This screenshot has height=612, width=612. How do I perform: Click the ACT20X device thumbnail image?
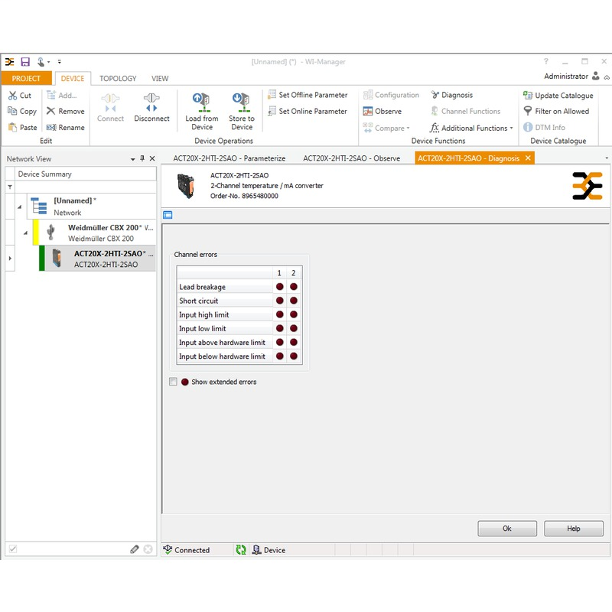(186, 186)
